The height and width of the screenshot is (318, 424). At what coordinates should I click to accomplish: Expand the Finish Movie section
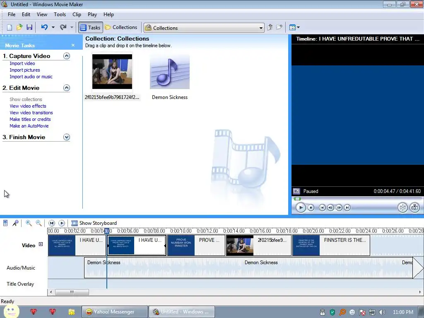67,137
